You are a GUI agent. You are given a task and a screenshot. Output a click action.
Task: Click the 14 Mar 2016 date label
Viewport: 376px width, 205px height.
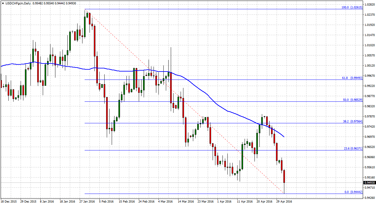[x=186, y=202]
